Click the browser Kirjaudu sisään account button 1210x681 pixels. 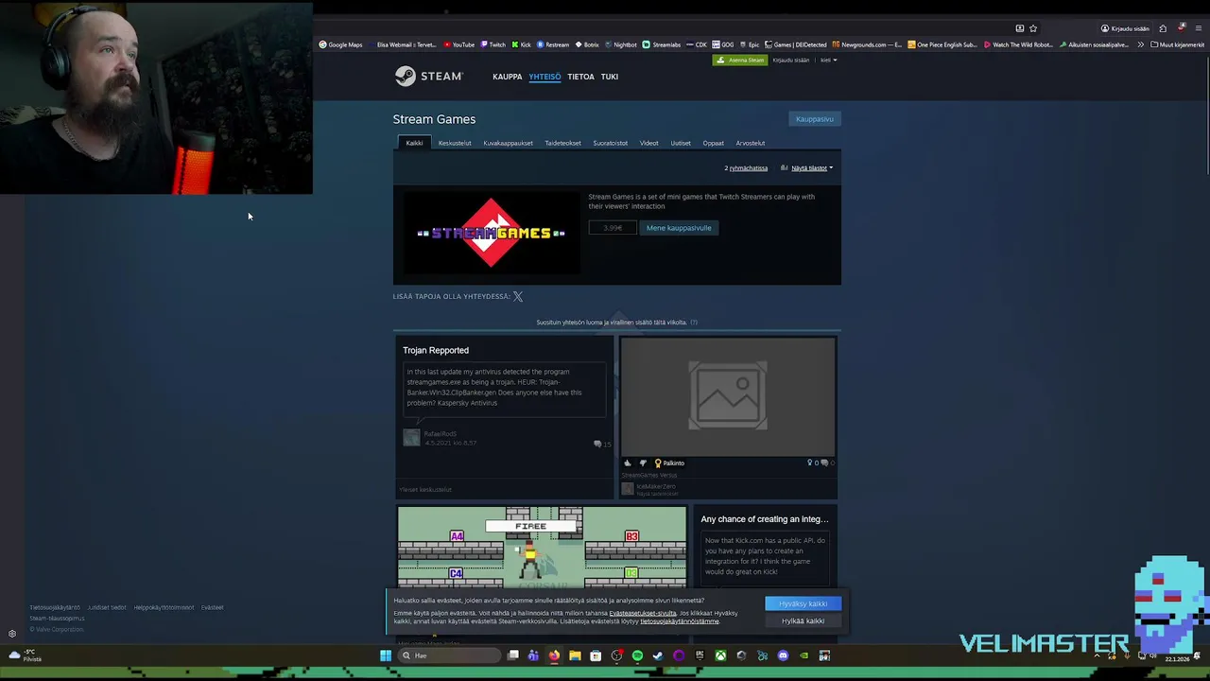click(1125, 28)
